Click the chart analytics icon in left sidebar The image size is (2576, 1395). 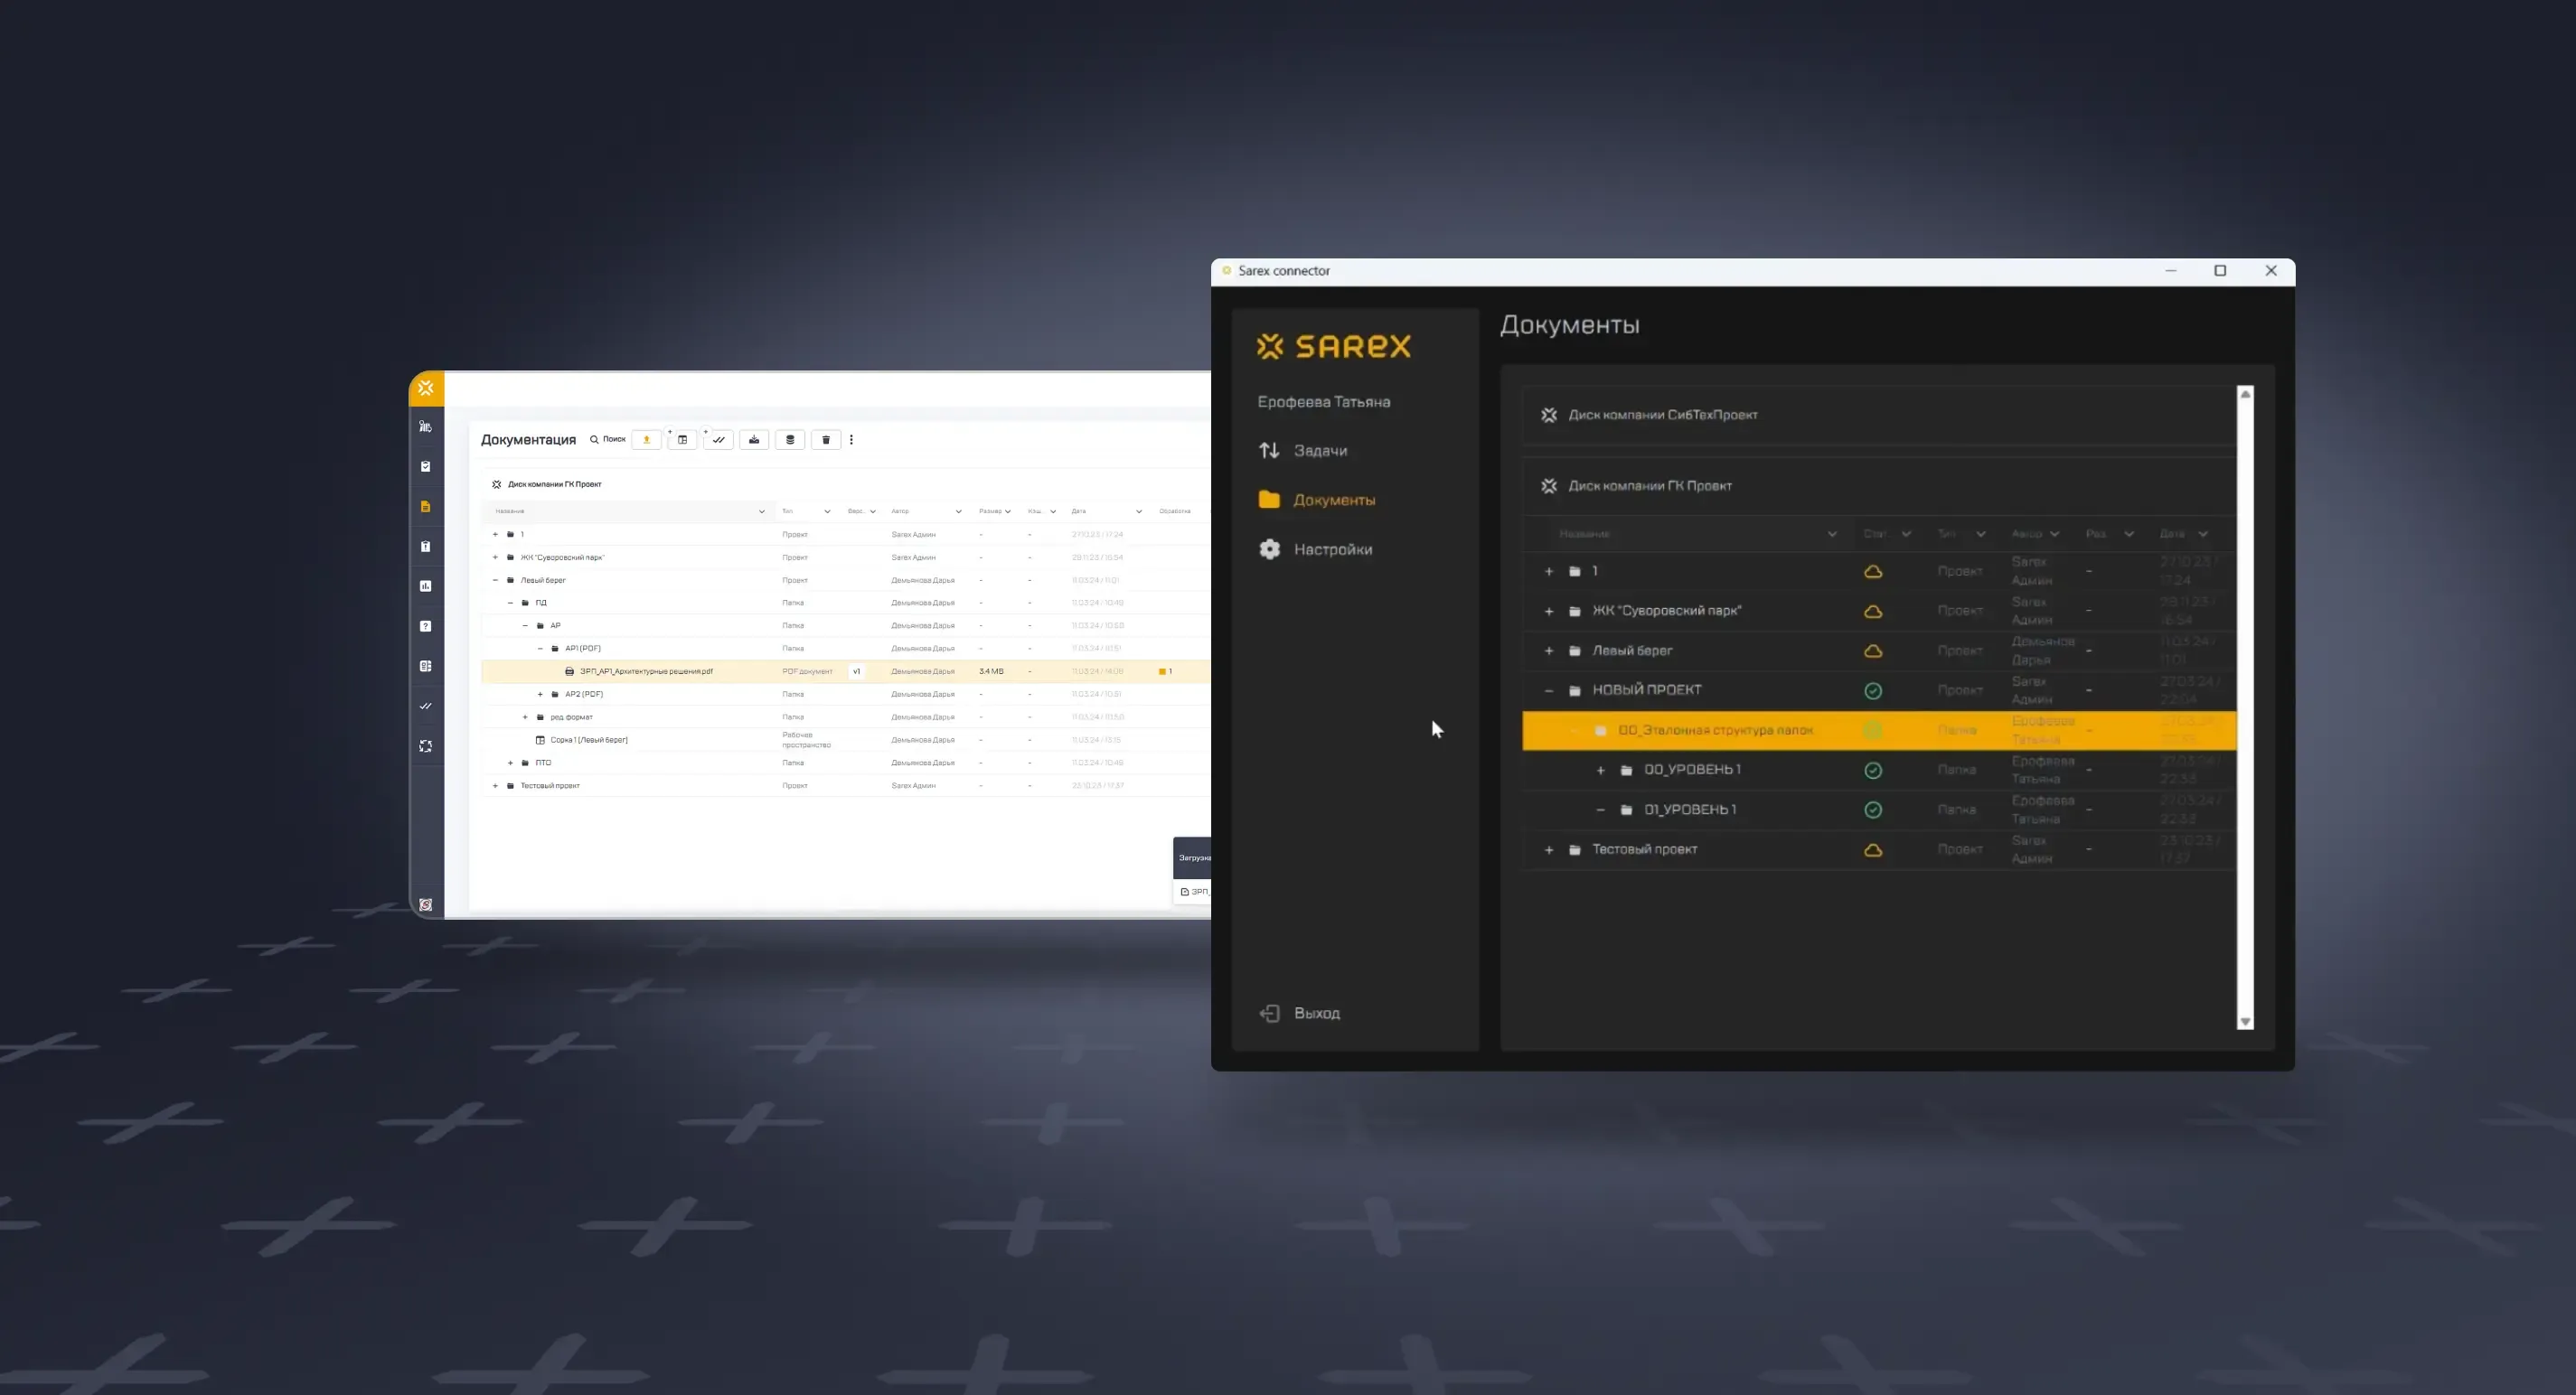[x=425, y=586]
